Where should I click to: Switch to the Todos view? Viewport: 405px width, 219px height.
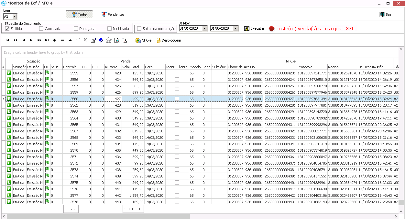click(x=79, y=14)
